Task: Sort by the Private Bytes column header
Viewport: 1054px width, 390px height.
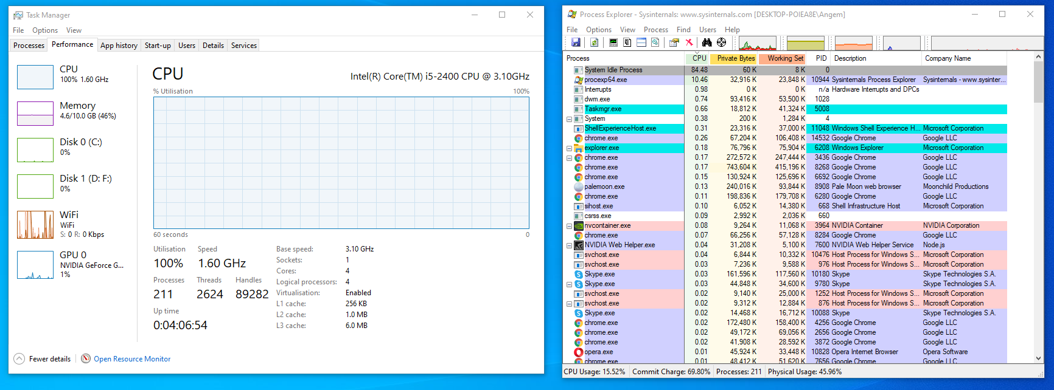Action: [734, 58]
